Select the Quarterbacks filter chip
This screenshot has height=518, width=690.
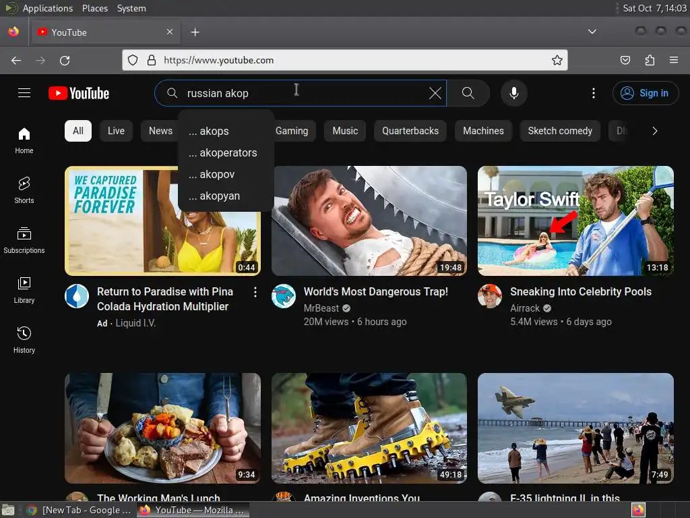click(x=410, y=131)
